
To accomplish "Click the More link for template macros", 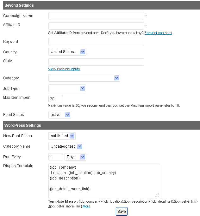I will [x=86, y=206].
